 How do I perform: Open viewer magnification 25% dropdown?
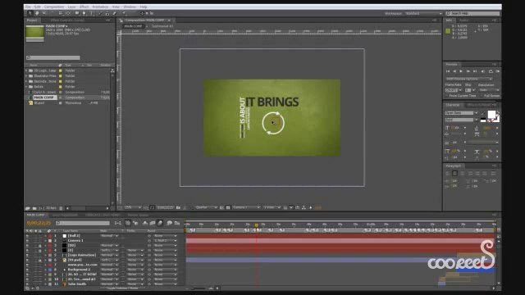tap(133, 207)
